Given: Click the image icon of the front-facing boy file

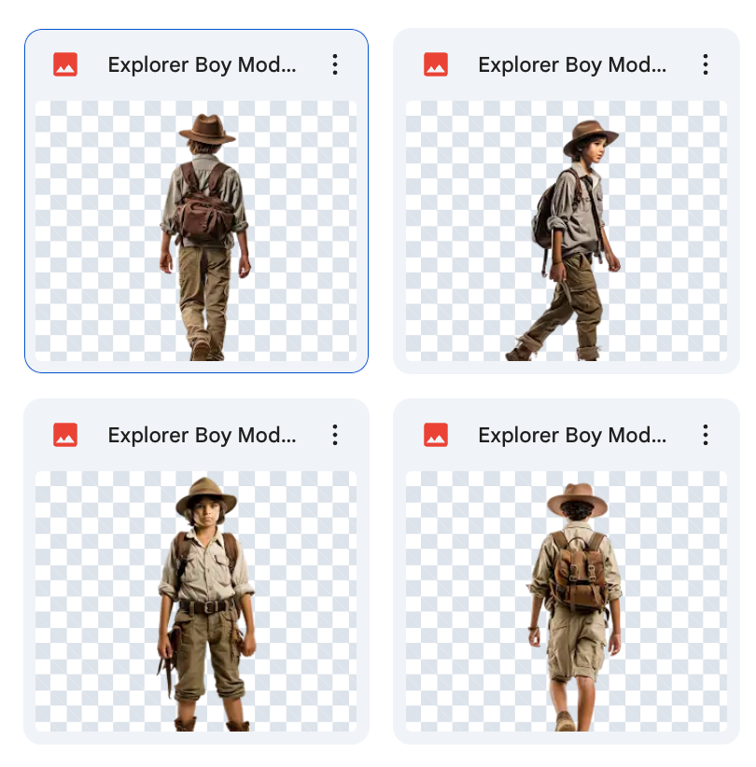Looking at the screenshot, I should click(x=65, y=435).
